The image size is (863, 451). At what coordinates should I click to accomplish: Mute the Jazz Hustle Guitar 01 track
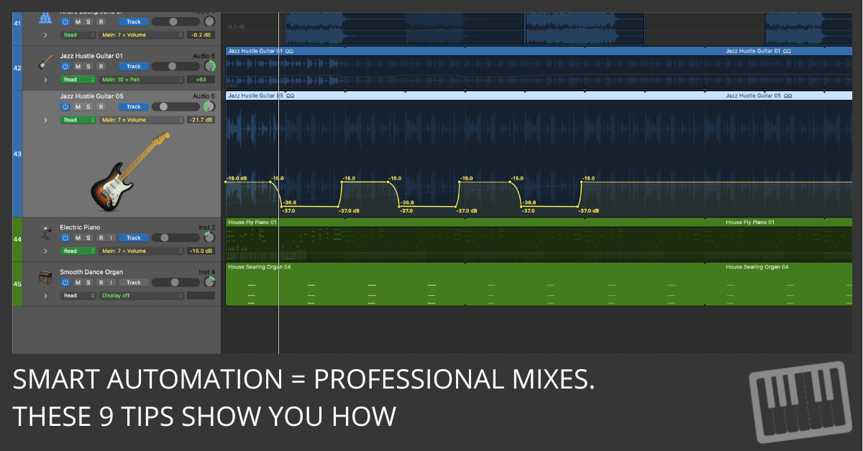click(78, 66)
